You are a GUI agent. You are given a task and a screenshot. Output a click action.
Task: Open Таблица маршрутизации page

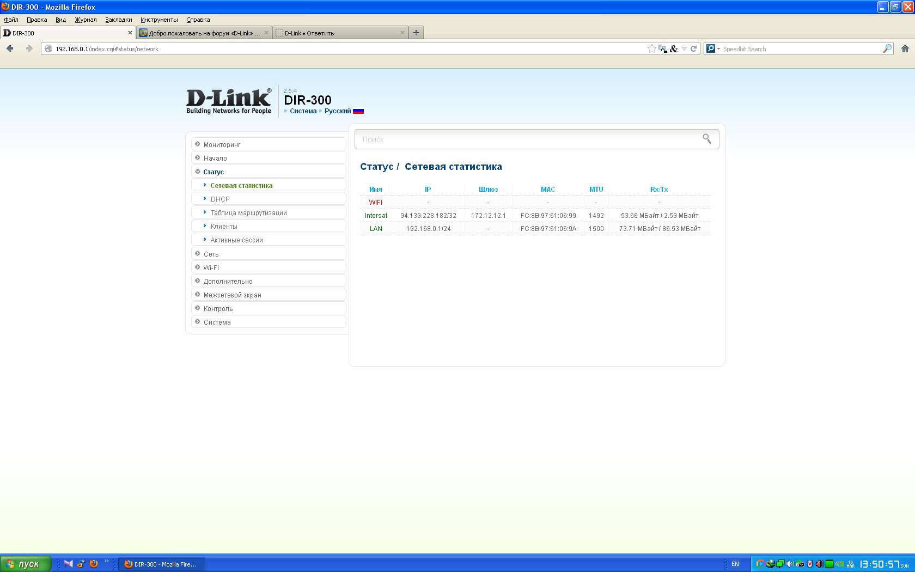click(269, 212)
